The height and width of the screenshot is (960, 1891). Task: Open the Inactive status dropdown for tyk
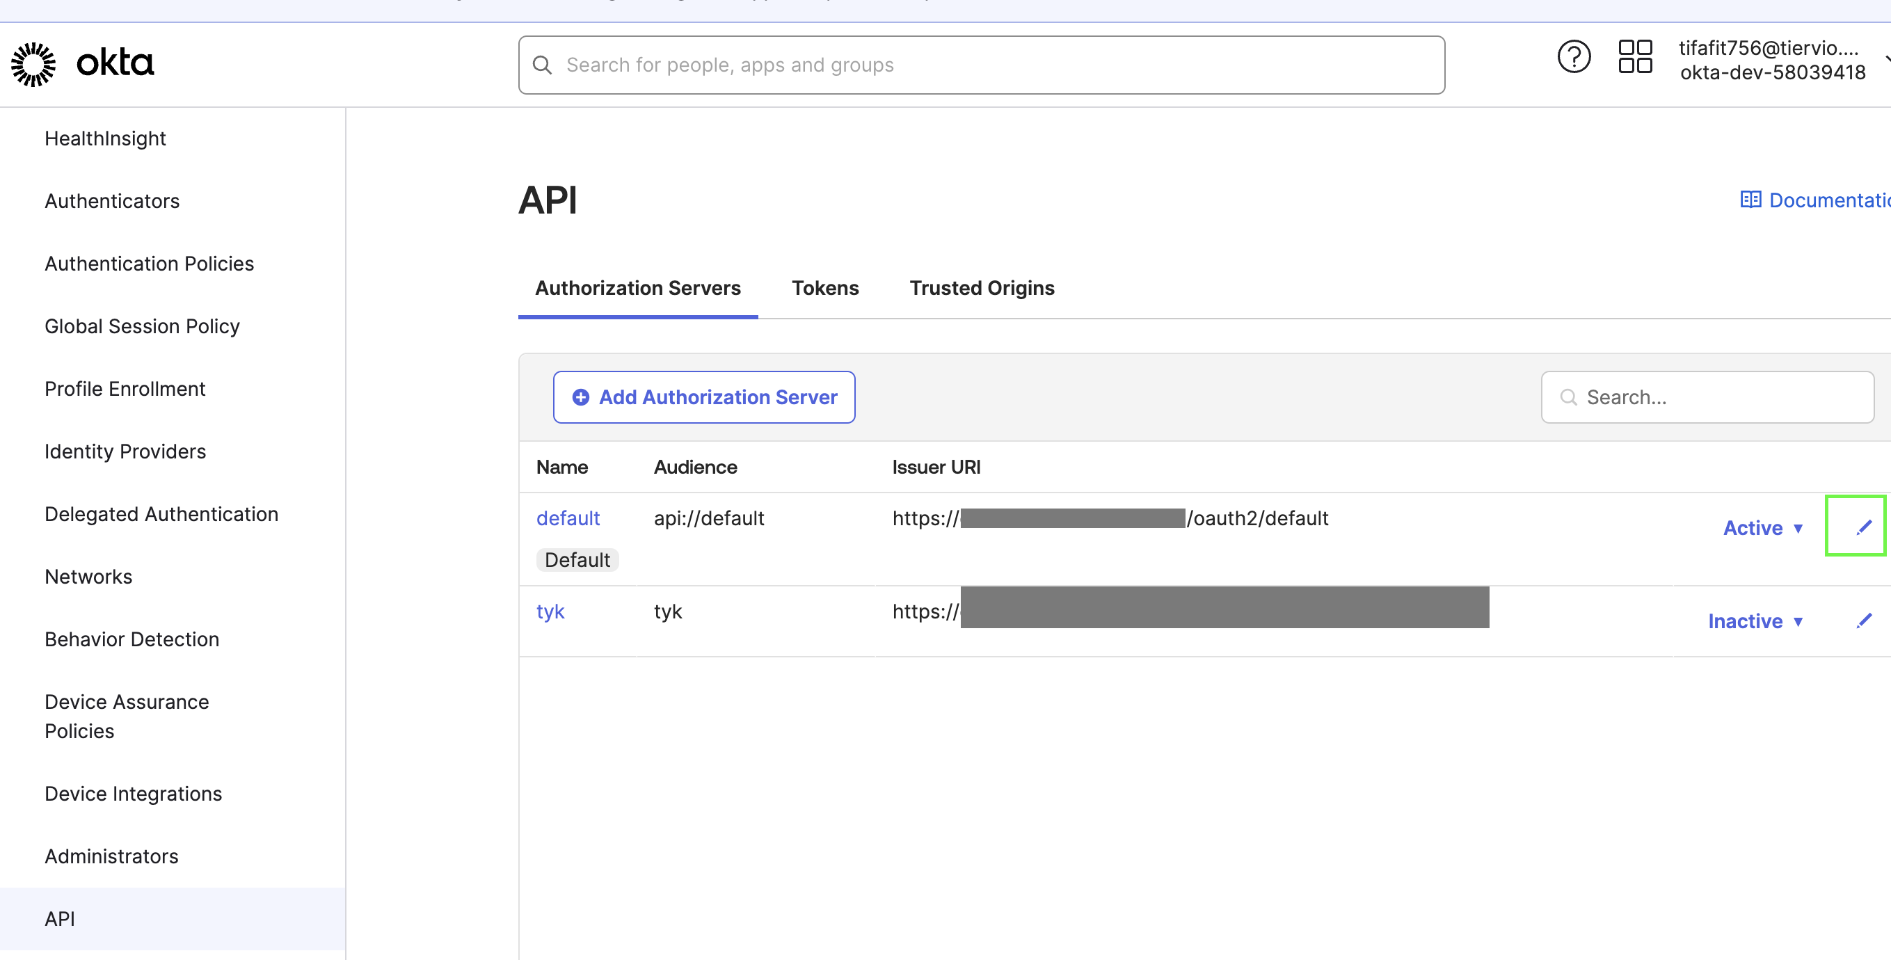(x=1756, y=621)
